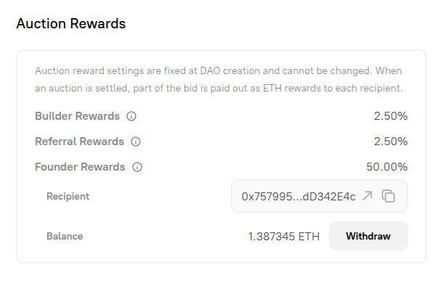Screen dimensions: 445x302
Task: Click the "ETH" unit in the balance
Action: tap(309, 236)
